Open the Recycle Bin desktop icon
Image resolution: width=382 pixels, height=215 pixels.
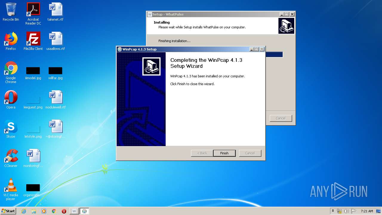(11, 12)
